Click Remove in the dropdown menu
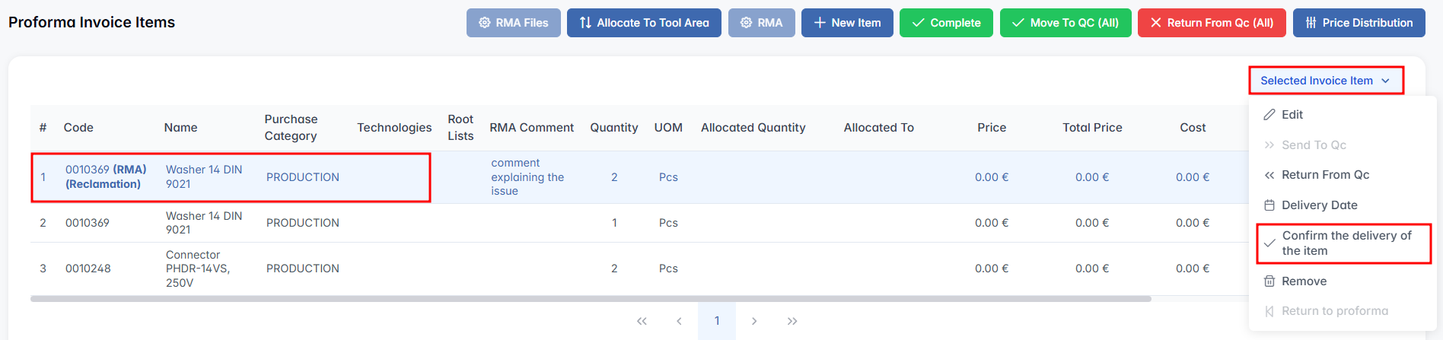This screenshot has height=340, width=1443. [x=1304, y=281]
